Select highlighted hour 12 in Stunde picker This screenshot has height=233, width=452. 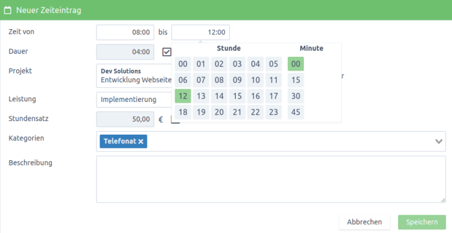183,96
